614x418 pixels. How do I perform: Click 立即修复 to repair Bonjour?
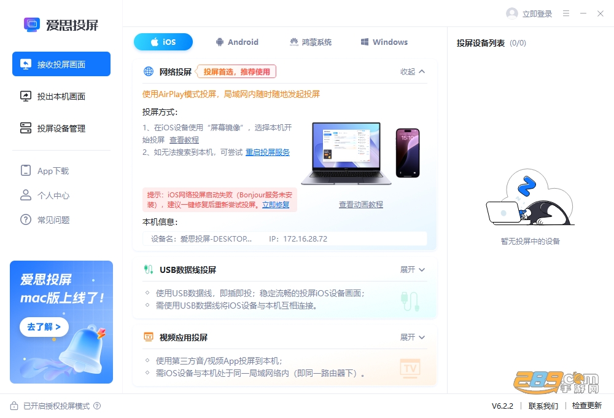click(276, 205)
